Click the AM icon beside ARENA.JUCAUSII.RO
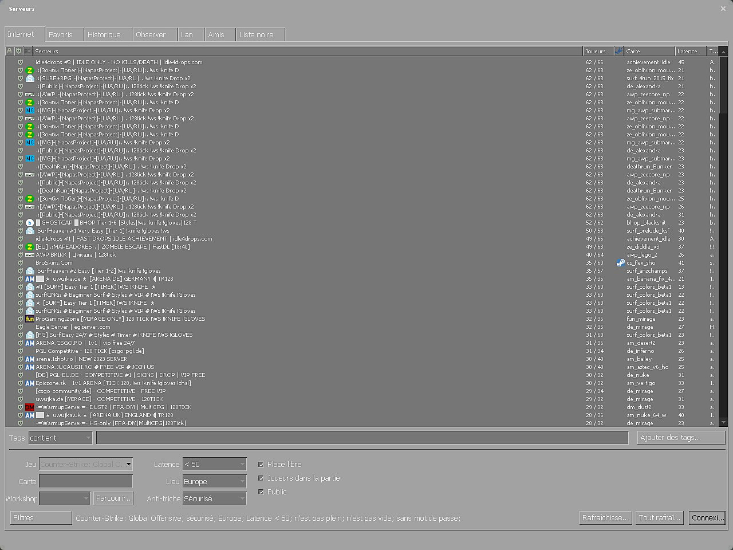Screen dimensions: 733x550 click(30, 367)
